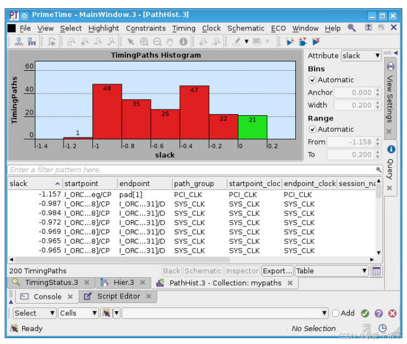
Task: Click the Range To value stepper
Action: click(377, 154)
